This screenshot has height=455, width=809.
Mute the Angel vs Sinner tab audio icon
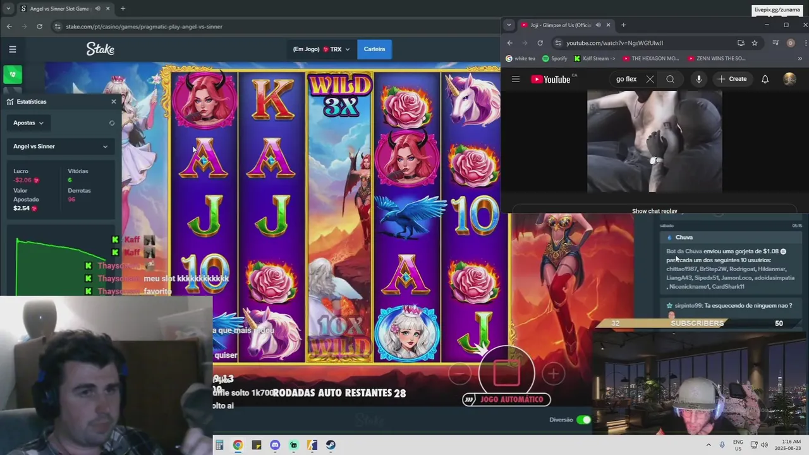pyautogui.click(x=97, y=8)
